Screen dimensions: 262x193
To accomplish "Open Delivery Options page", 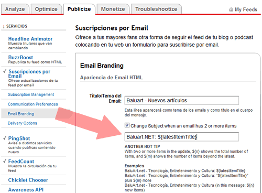I will pyautogui.click(x=23, y=123).
